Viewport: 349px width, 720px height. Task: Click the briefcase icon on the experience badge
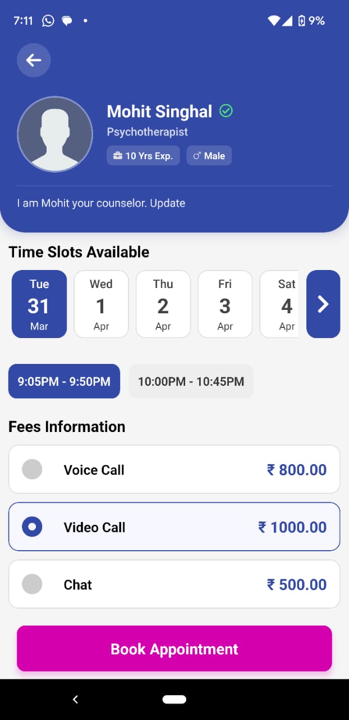[116, 156]
